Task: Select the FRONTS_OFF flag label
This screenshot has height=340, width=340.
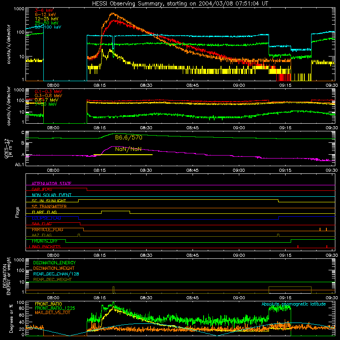Action: coord(45,241)
